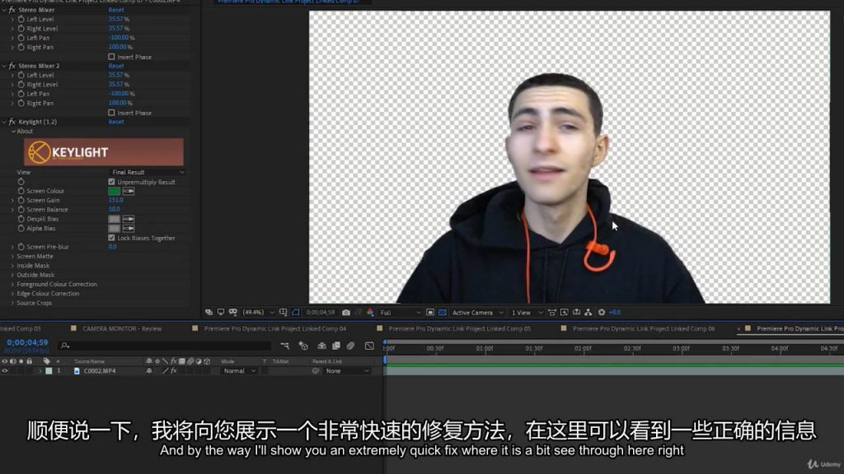Screen dimensions: 844x474
Task: Click the frame blending icon in timeline
Action: coord(336,346)
